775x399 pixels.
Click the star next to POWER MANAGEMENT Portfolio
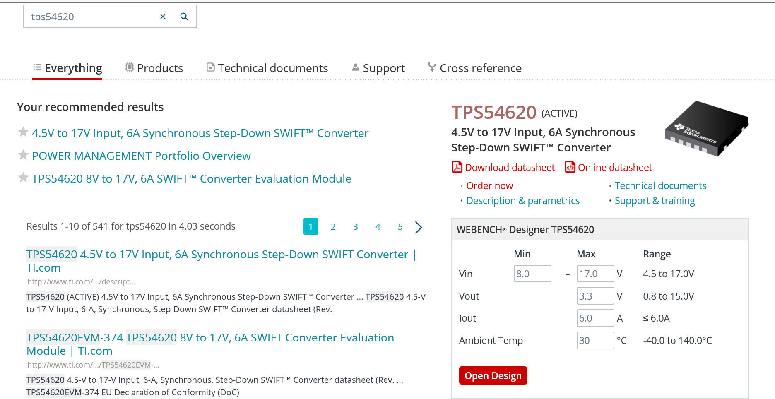pyautogui.click(x=23, y=155)
